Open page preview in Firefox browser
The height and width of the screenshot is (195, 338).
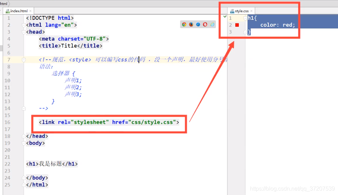(x=191, y=25)
